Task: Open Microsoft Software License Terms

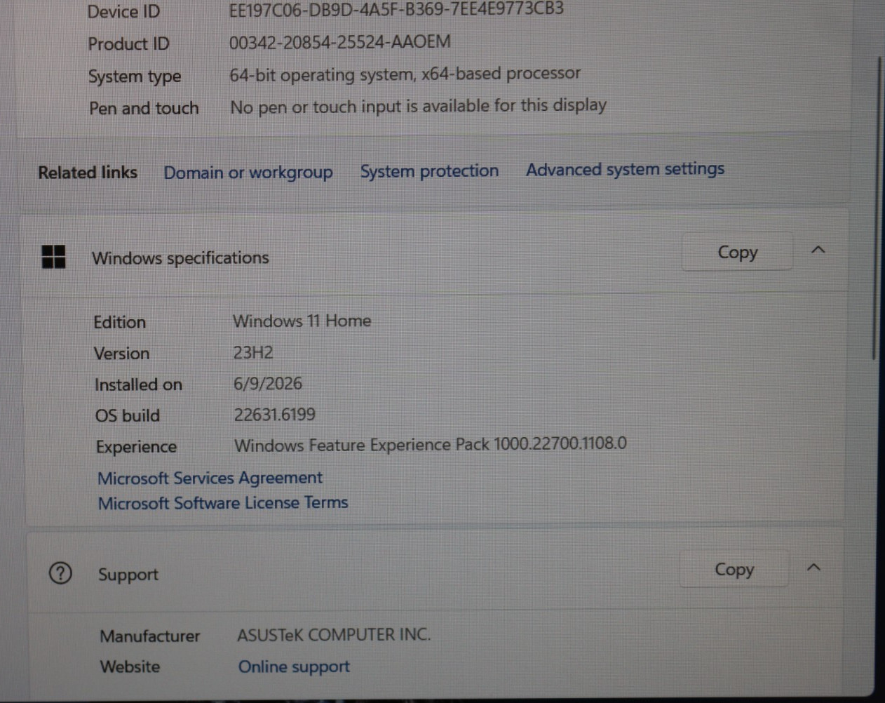Action: [x=223, y=502]
